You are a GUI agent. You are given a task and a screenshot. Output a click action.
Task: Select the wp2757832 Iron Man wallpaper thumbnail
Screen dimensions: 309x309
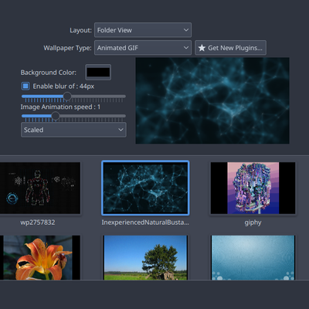40,188
